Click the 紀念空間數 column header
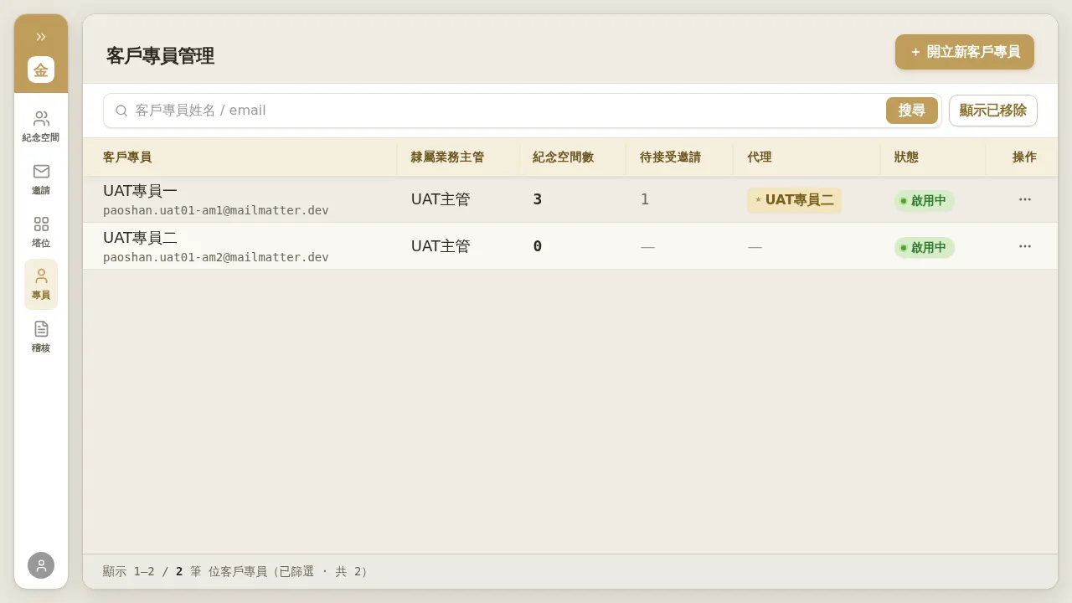This screenshot has height=603, width=1072. pos(564,157)
